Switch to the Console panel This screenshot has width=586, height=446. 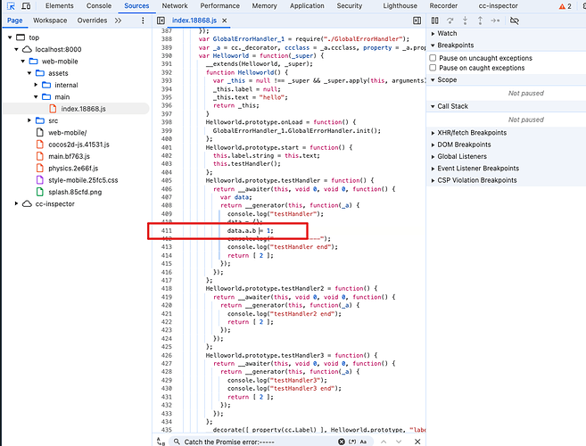coord(99,6)
